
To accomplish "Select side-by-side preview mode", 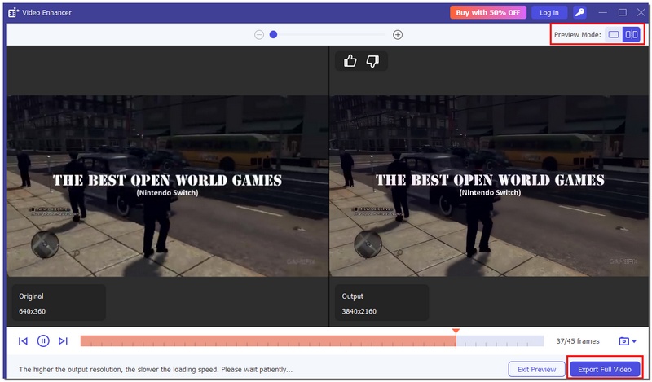I will pos(631,34).
